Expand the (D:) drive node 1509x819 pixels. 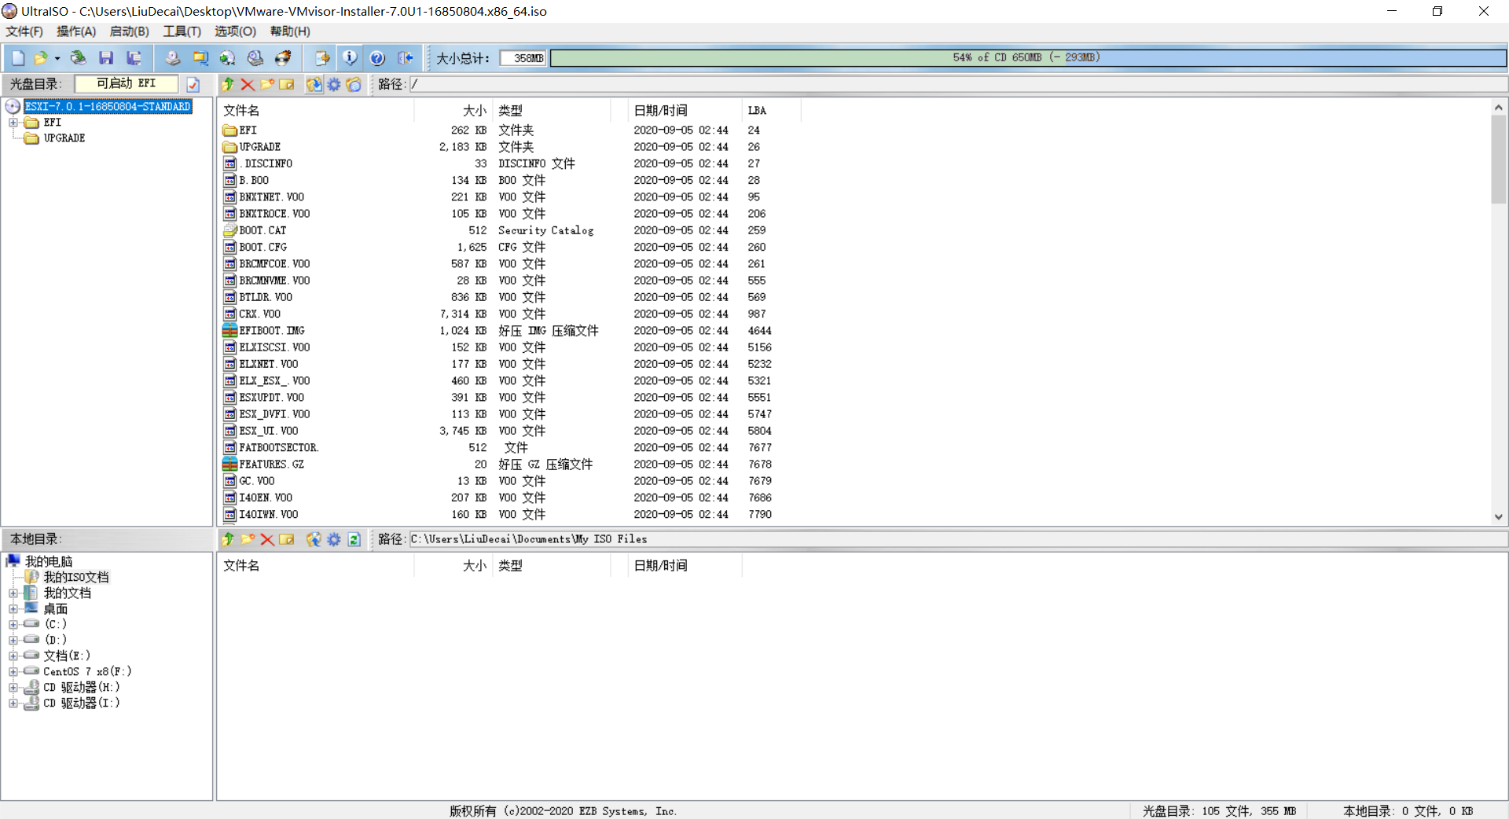coord(13,641)
